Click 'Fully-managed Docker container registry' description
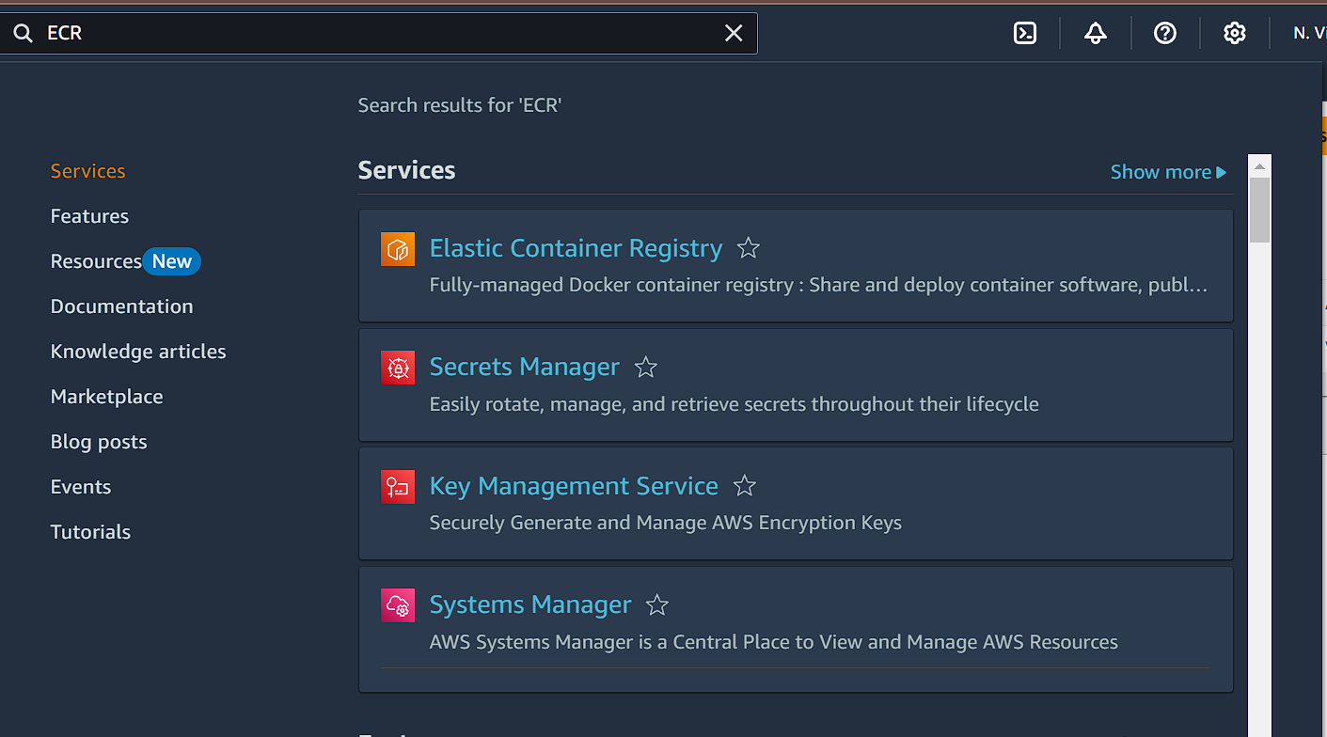 (818, 285)
